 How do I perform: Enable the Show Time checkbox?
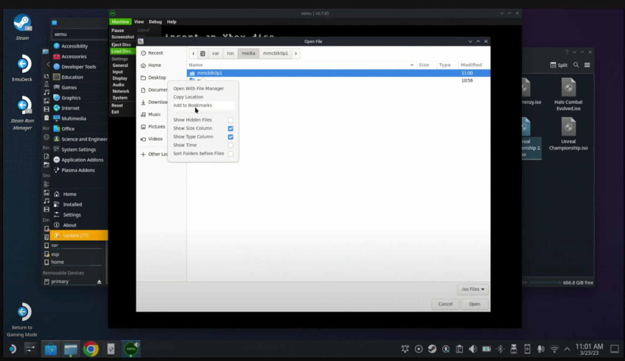point(230,145)
